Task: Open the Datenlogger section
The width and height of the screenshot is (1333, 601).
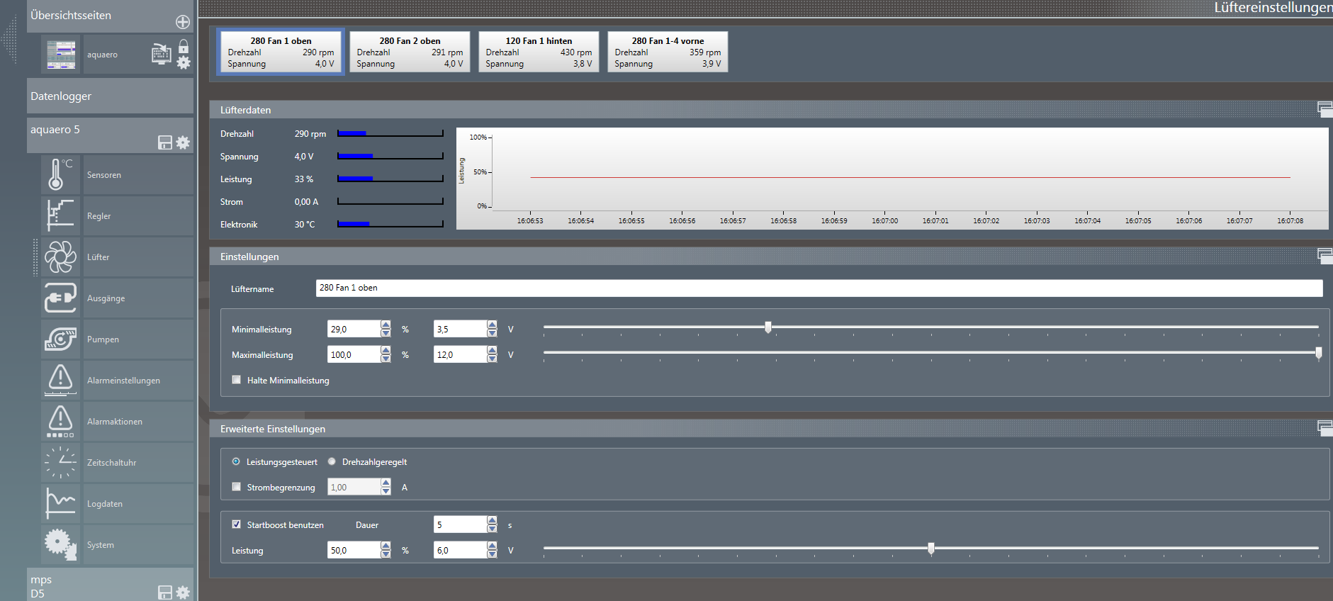Action: point(110,96)
